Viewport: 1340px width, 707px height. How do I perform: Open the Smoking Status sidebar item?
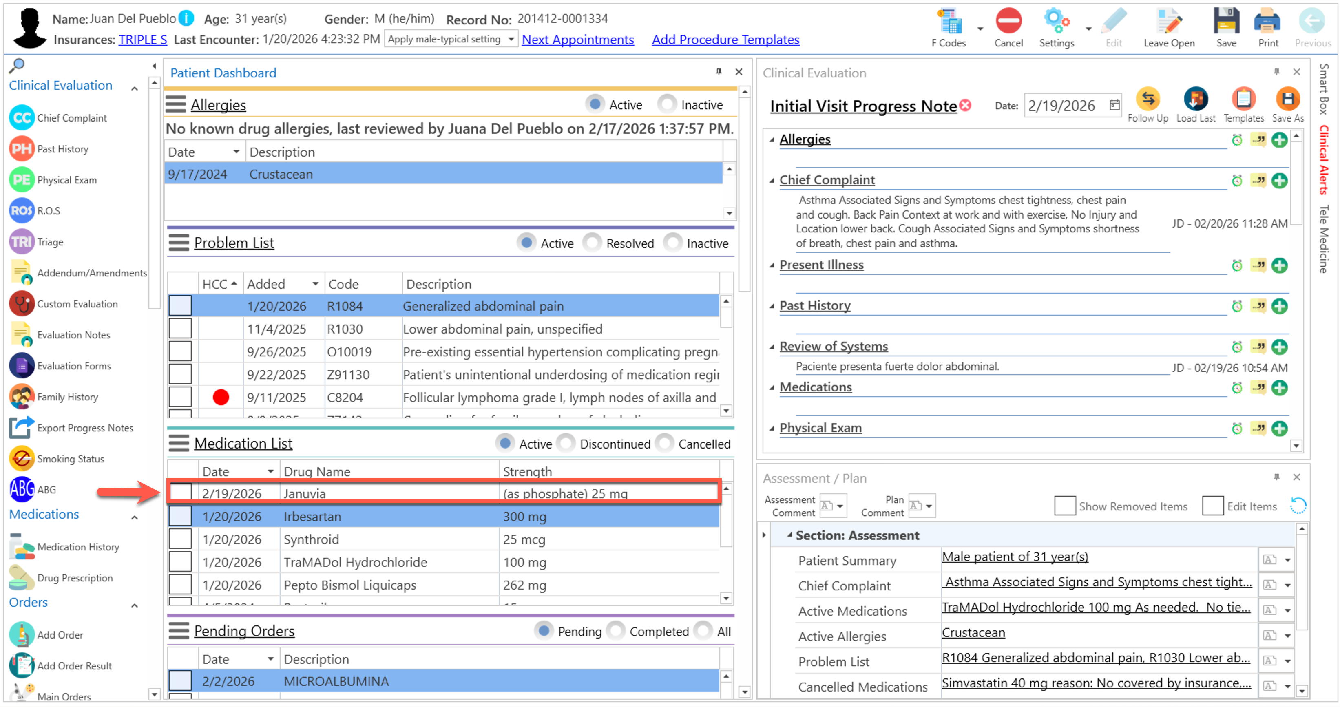(70, 459)
